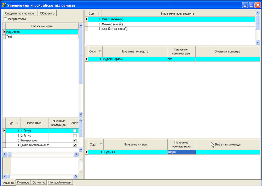Click the sort arrow in the experts Сорт header
The width and height of the screenshot is (262, 186).
click(x=100, y=51)
